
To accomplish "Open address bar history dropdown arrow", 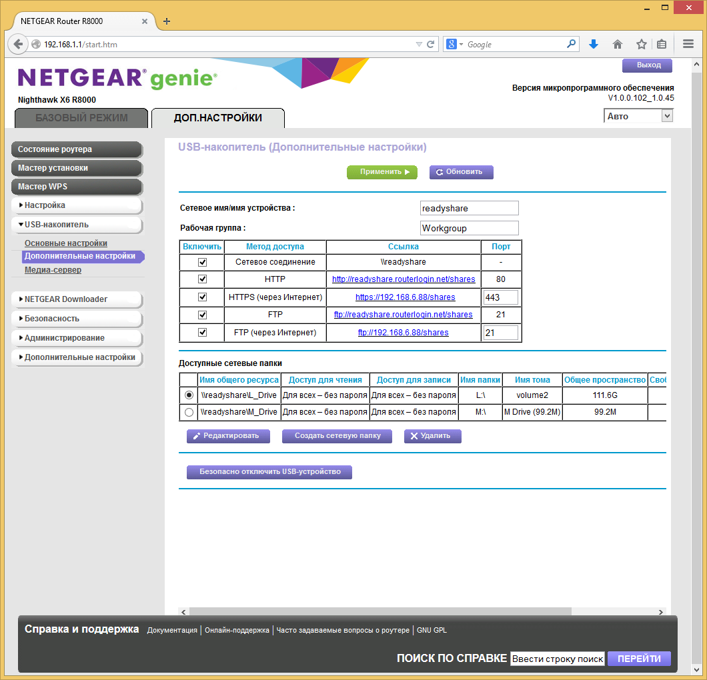I will click(419, 44).
